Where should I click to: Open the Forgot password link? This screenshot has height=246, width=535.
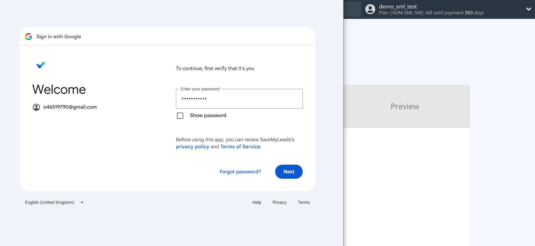240,172
